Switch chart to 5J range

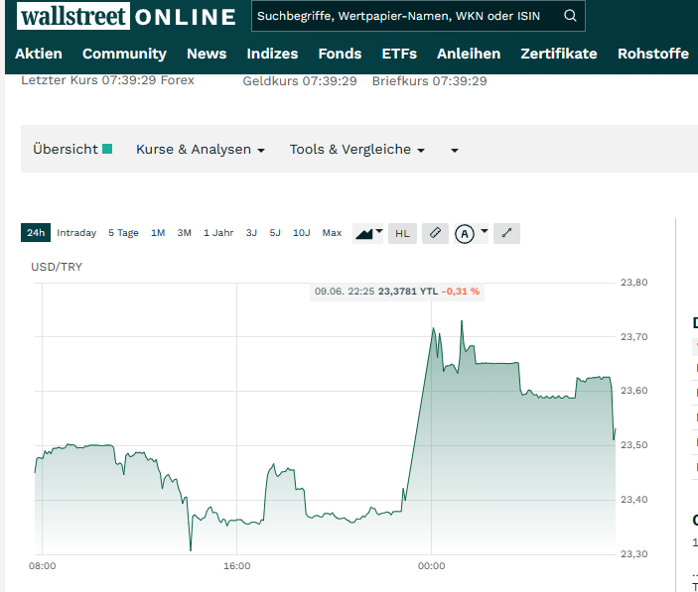(275, 233)
